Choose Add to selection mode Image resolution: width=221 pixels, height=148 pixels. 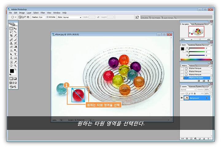[22, 17]
